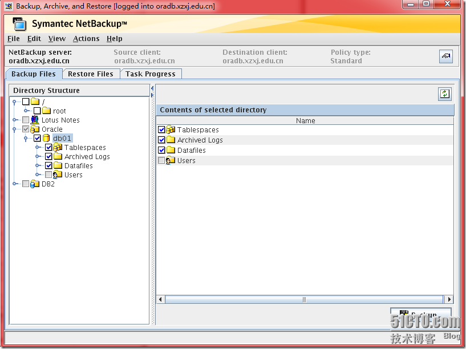Expand the Datafiles tree node
466x349 pixels.
[38, 166]
